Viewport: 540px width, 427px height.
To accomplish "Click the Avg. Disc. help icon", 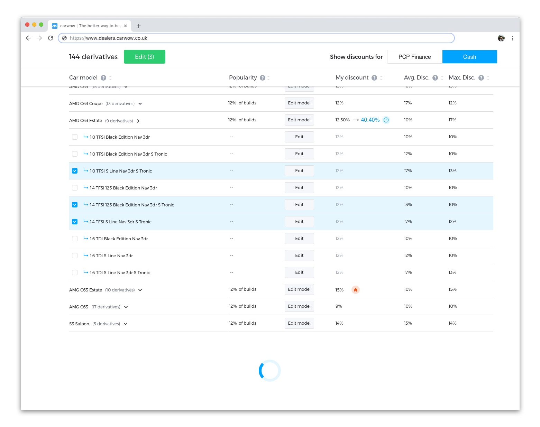I will pyautogui.click(x=435, y=78).
